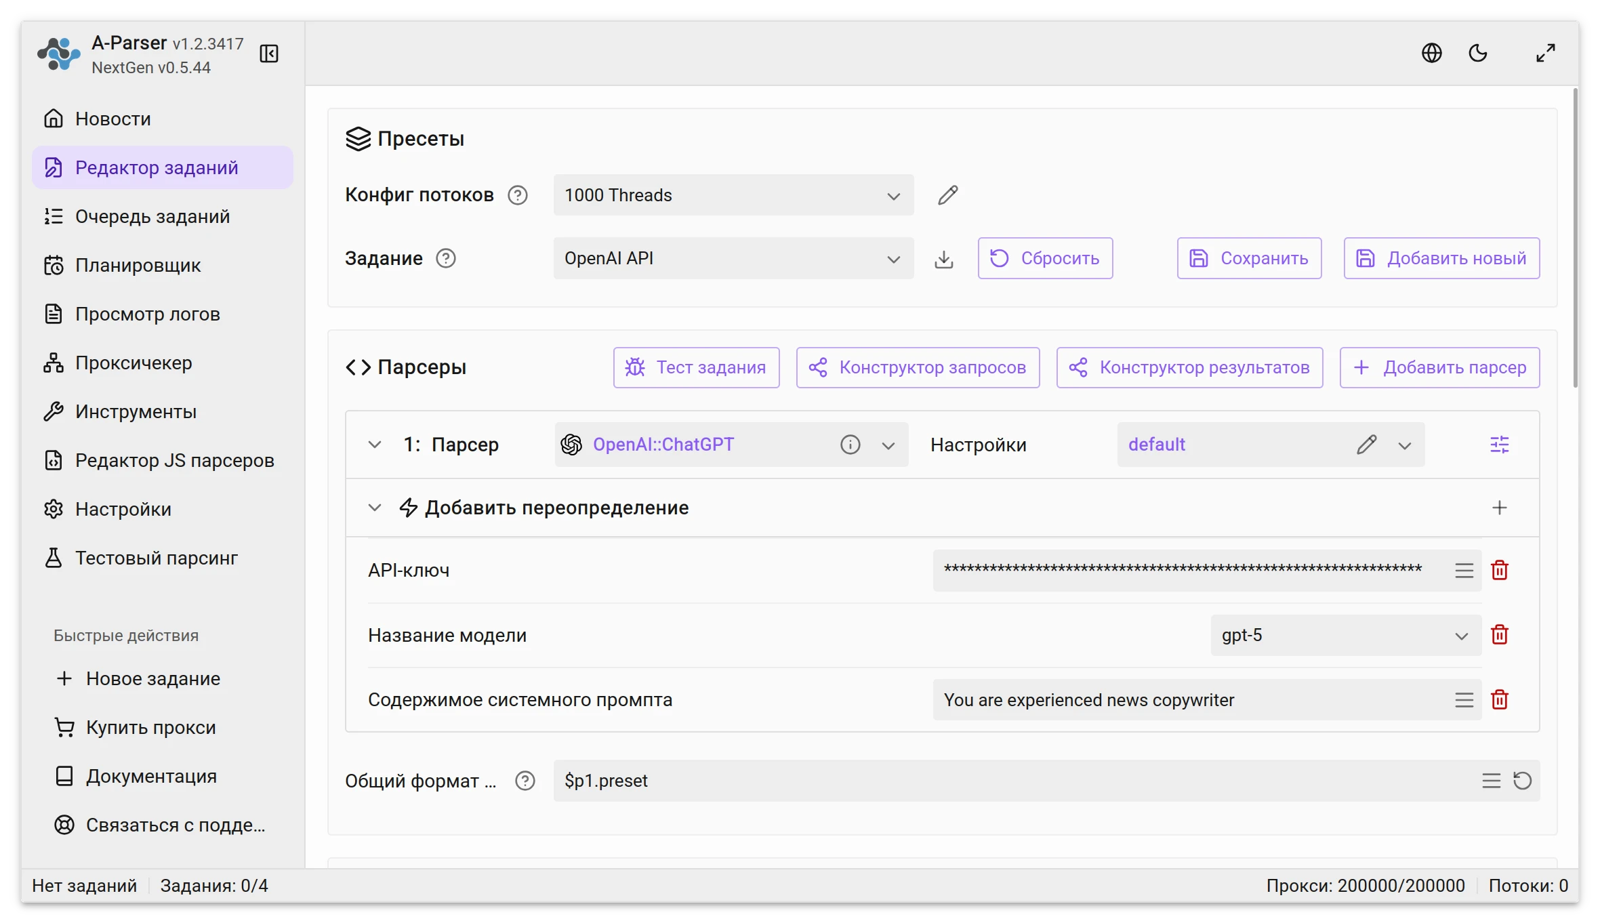1600x923 pixels.
Task: Start a Новое задание quick action
Action: [163, 678]
